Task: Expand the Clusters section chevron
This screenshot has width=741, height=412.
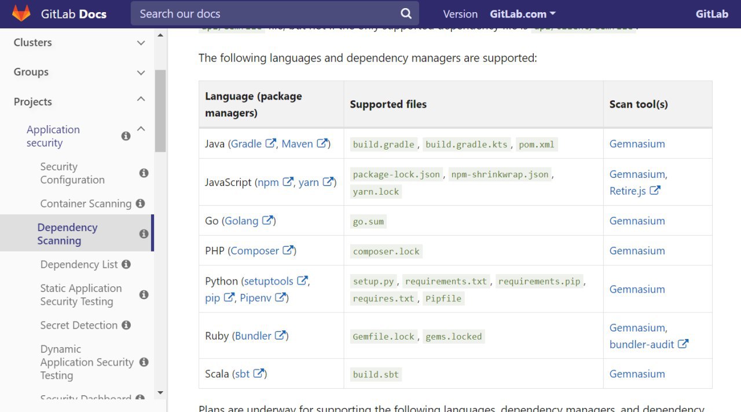Action: tap(141, 43)
